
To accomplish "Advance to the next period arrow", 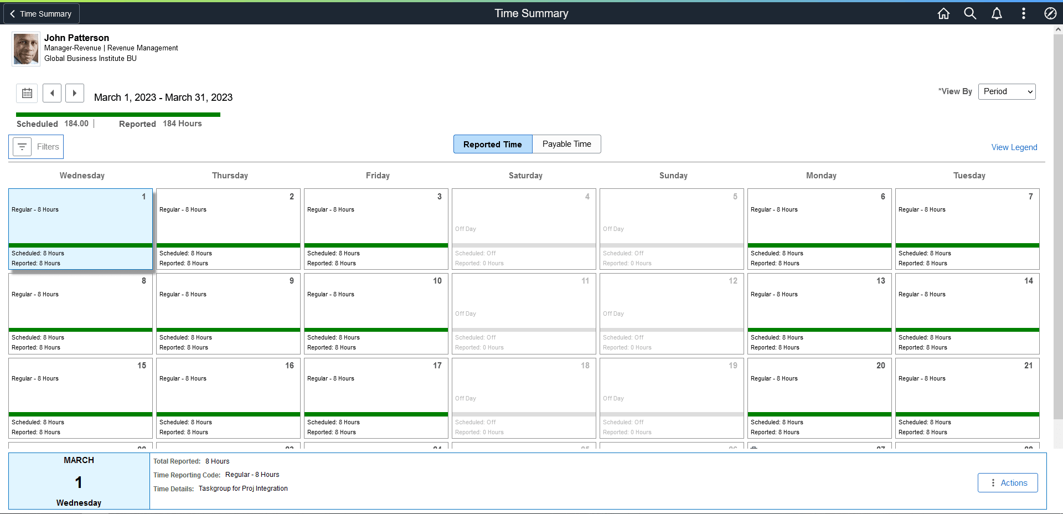I will pos(74,93).
